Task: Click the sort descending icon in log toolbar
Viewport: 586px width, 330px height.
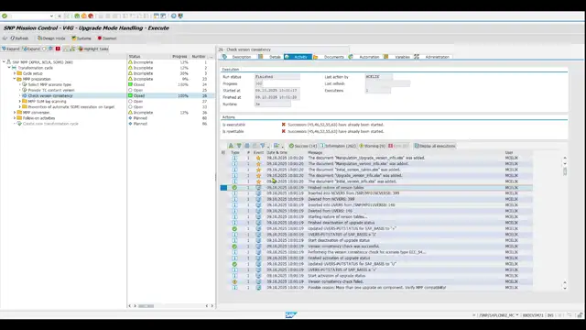Action: pos(239,146)
